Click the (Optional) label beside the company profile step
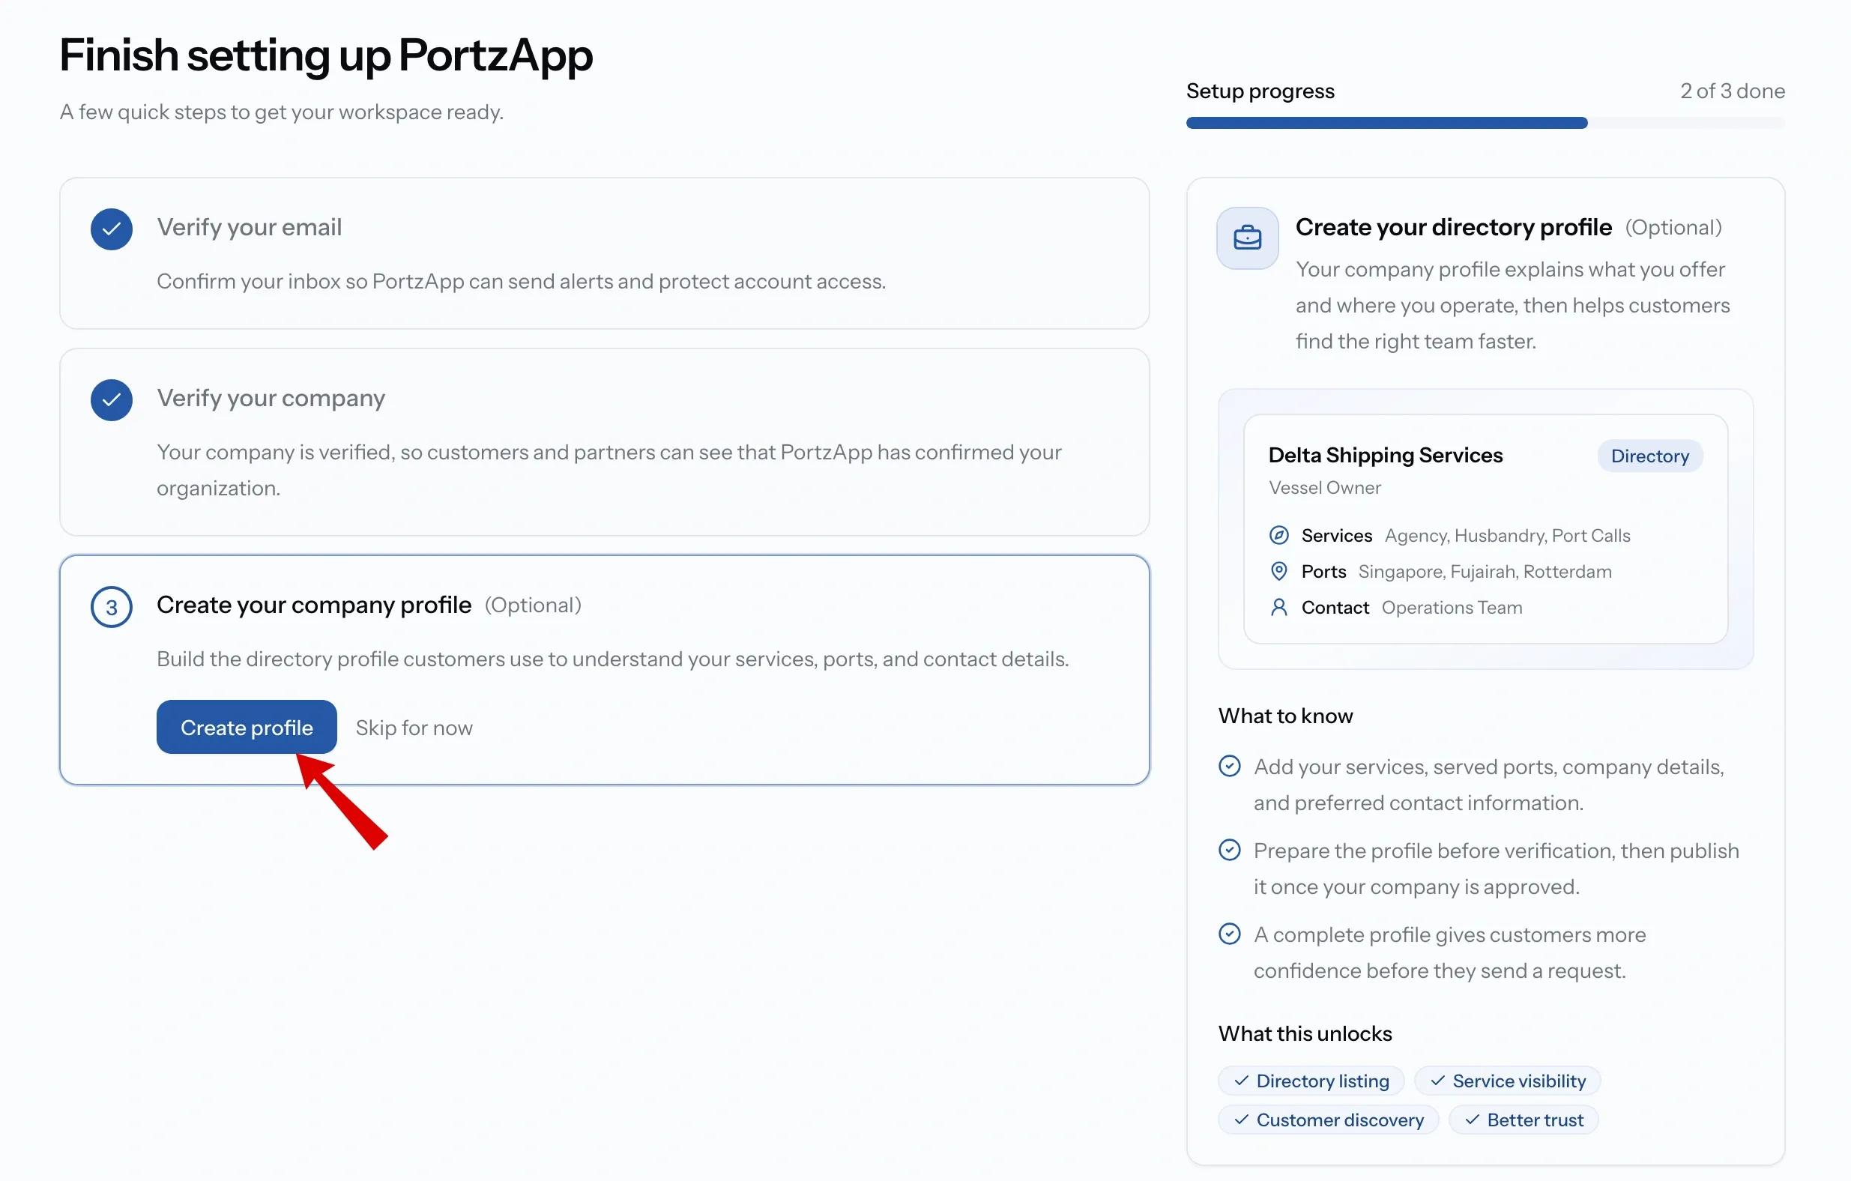The width and height of the screenshot is (1851, 1181). 533,605
